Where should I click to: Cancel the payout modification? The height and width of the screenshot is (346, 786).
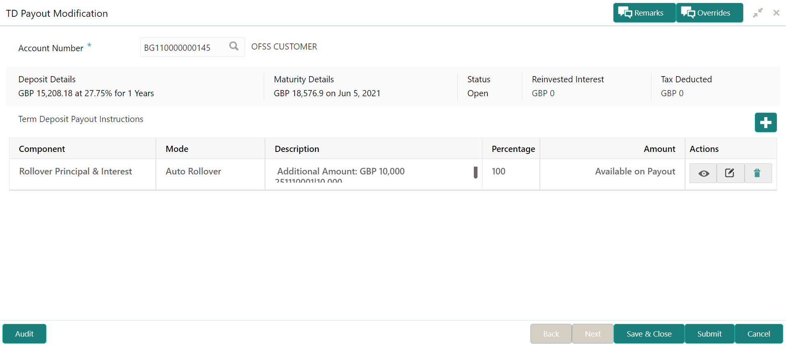click(759, 334)
